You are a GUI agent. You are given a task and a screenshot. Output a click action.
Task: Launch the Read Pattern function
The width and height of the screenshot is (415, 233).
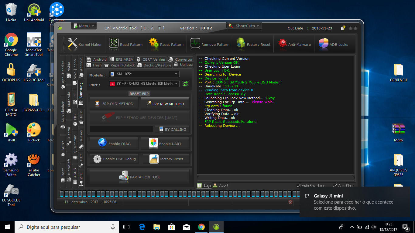(x=126, y=44)
